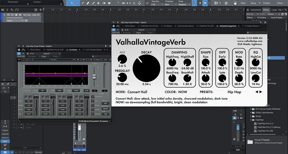Viewport: 288px width, 154px height.
Task: Click the C4 Output fader handle
Action: pos(94,77)
